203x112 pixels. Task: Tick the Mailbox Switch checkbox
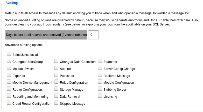pos(9,68)
